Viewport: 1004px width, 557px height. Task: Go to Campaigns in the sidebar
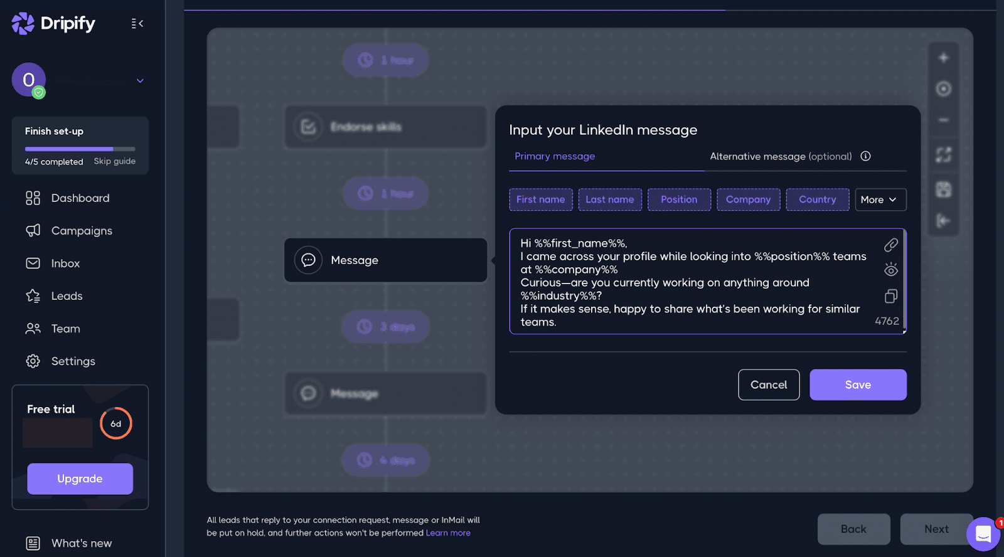point(82,231)
